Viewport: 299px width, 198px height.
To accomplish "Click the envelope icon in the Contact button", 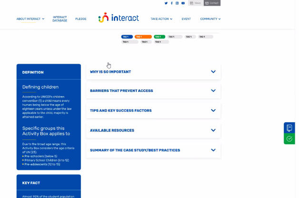I will (x=207, y=3).
